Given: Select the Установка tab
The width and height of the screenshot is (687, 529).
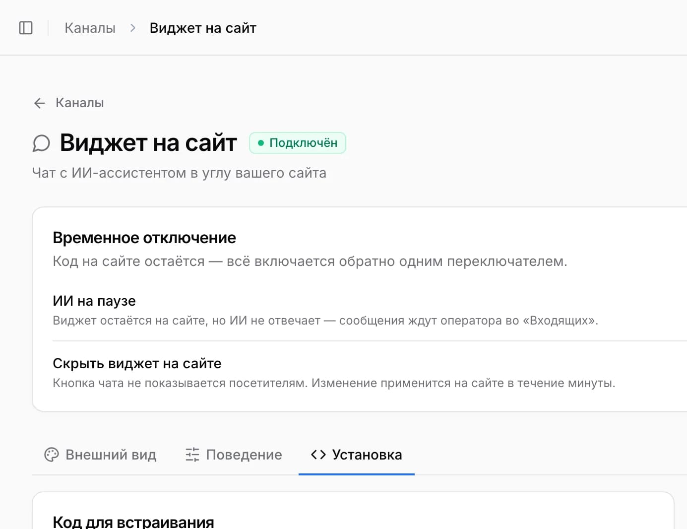Looking at the screenshot, I should [357, 455].
